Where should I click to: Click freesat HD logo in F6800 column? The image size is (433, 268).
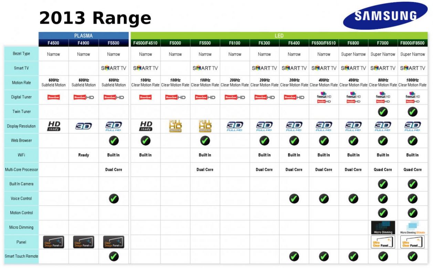tap(353, 95)
